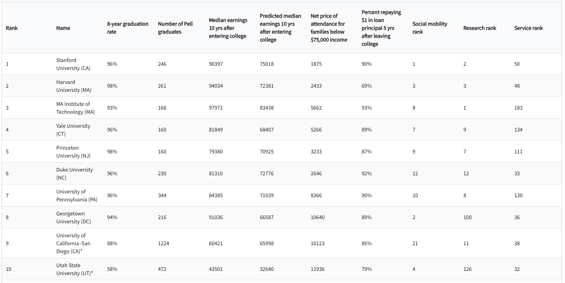The width and height of the screenshot is (565, 283).
Task: Click the Research rank column header
Action: click(480, 28)
